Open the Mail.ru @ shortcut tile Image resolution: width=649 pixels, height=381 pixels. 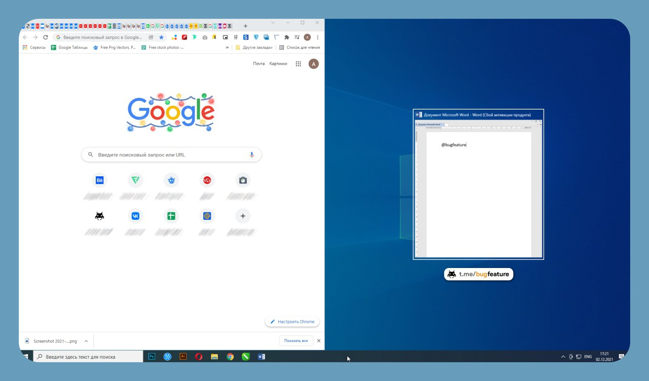(x=207, y=216)
